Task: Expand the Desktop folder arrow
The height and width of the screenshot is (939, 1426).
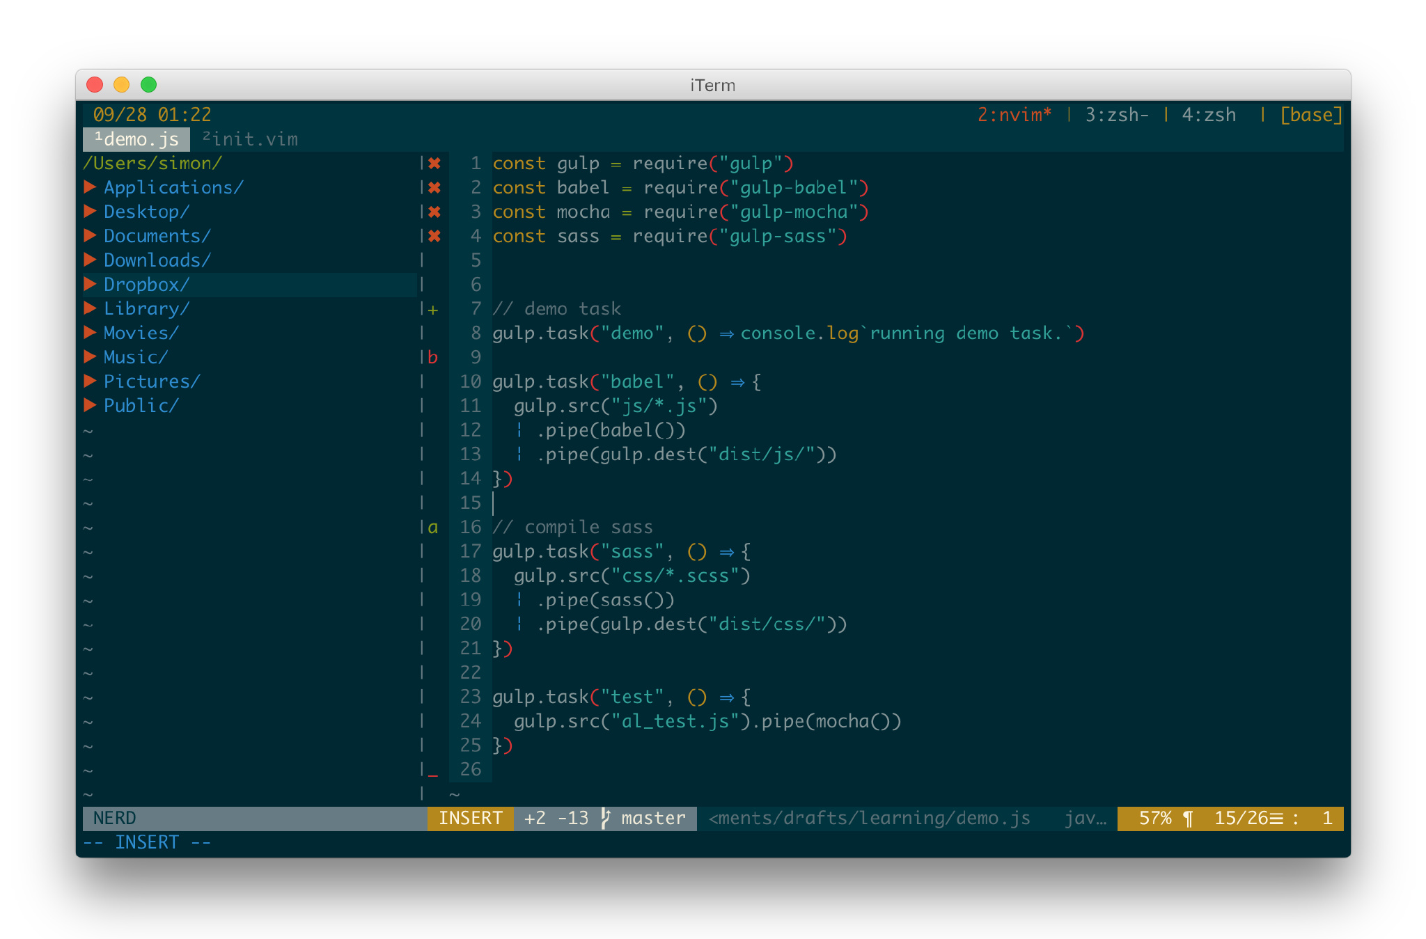Action: tap(90, 212)
